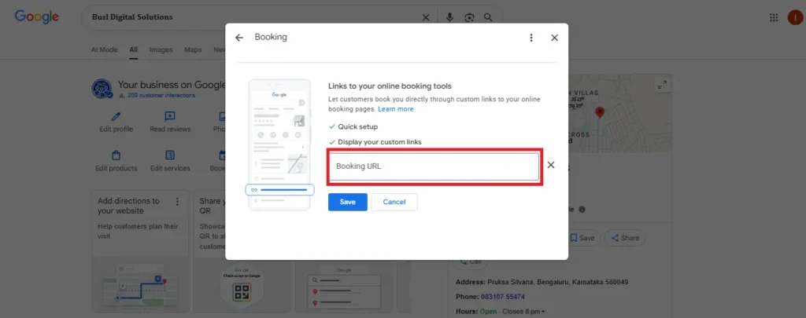
Task: Select the Edit products bag icon
Action: tap(116, 155)
